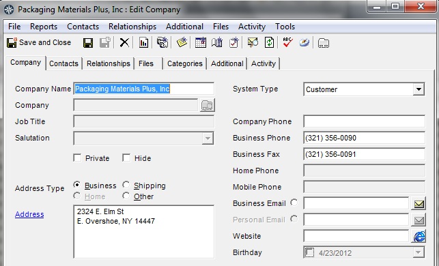Click the calendar new appointment icon
439x266 pixels.
pyautogui.click(x=201, y=43)
